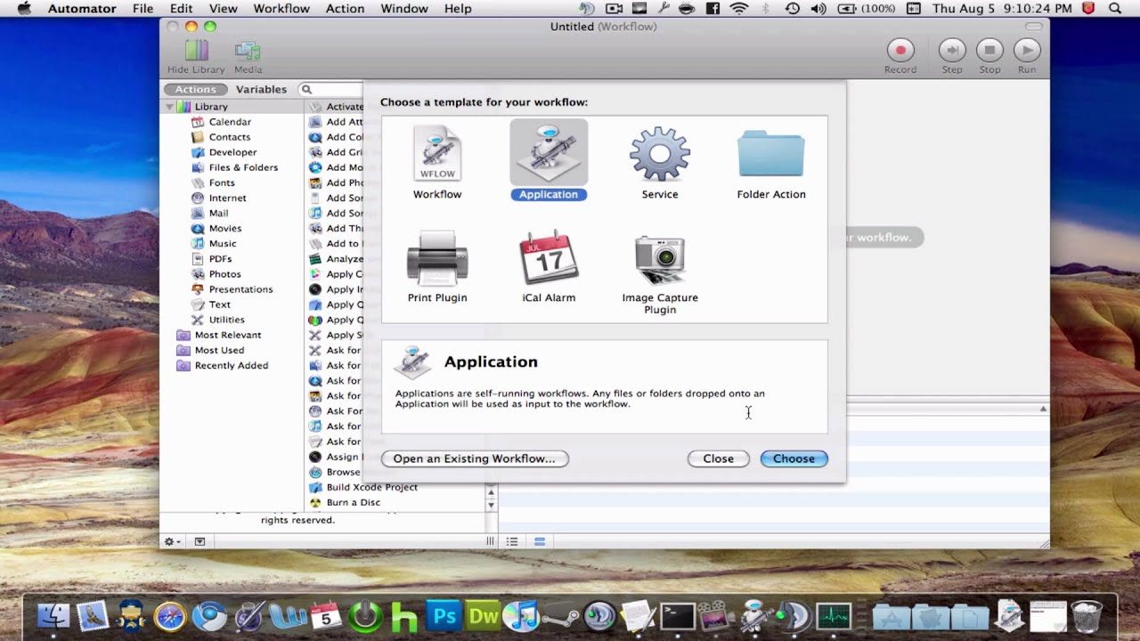Screen dimensions: 1140x641
Task: Launch Dreamweaver from the Dock
Action: (482, 616)
